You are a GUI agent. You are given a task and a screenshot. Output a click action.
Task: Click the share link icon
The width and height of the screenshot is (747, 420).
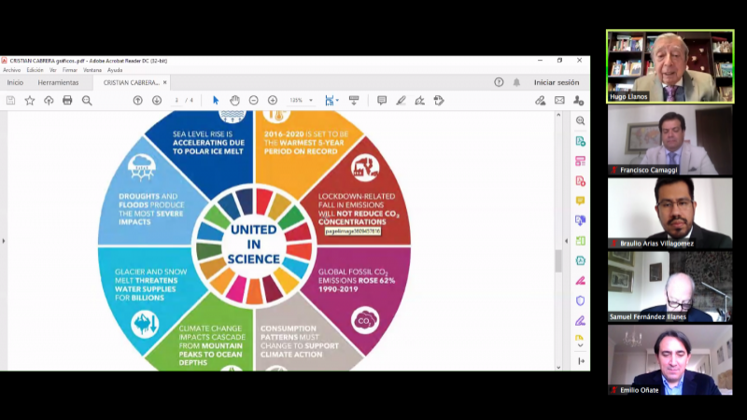(540, 101)
